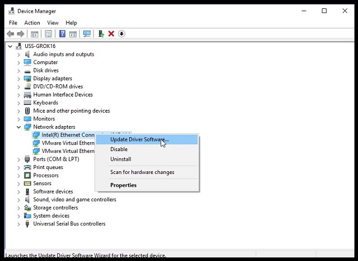Click the Human Interface Devices icon
The height and width of the screenshot is (261, 358).
pos(27,95)
